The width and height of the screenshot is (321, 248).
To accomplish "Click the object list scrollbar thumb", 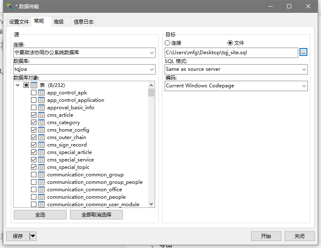I will 151,92.
